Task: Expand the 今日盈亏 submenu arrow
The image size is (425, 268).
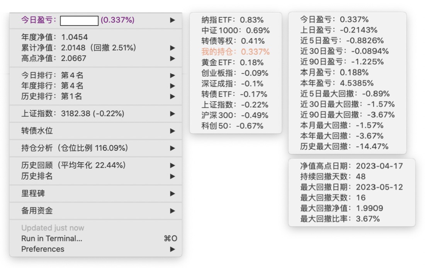Action: 172,20
